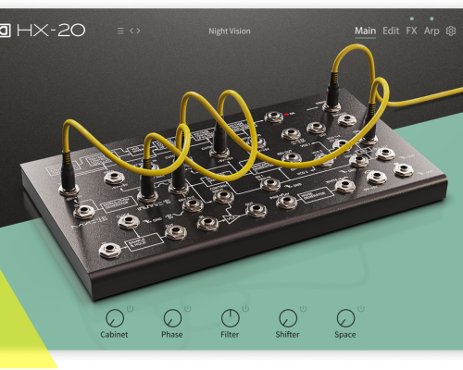The image size is (463, 370).
Task: Switch to the Edit tab
Action: pyautogui.click(x=391, y=31)
